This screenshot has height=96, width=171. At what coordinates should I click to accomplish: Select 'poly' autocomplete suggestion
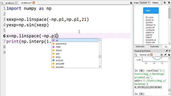[x=75, y=57]
